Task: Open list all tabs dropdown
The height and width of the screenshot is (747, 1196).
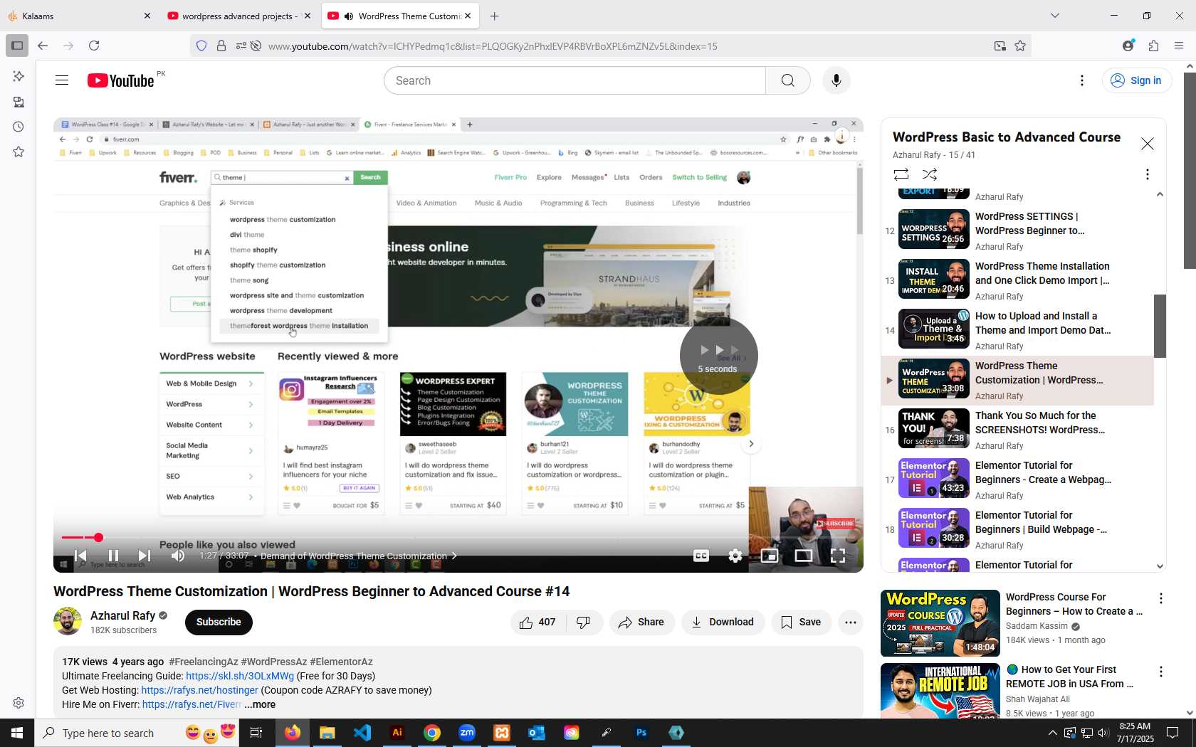Action: [1055, 16]
